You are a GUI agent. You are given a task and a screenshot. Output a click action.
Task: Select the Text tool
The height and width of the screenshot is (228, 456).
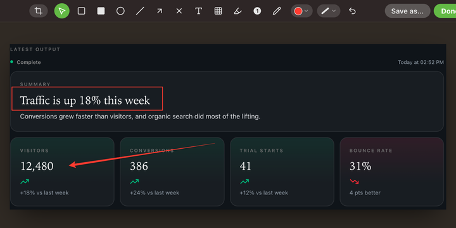(199, 11)
